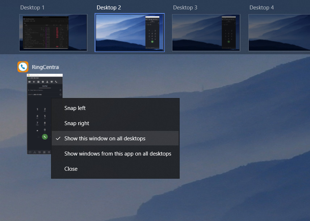This screenshot has width=310, height=221.
Task: Select the highlighted Desktop 2 thumbnail
Action: click(130, 33)
